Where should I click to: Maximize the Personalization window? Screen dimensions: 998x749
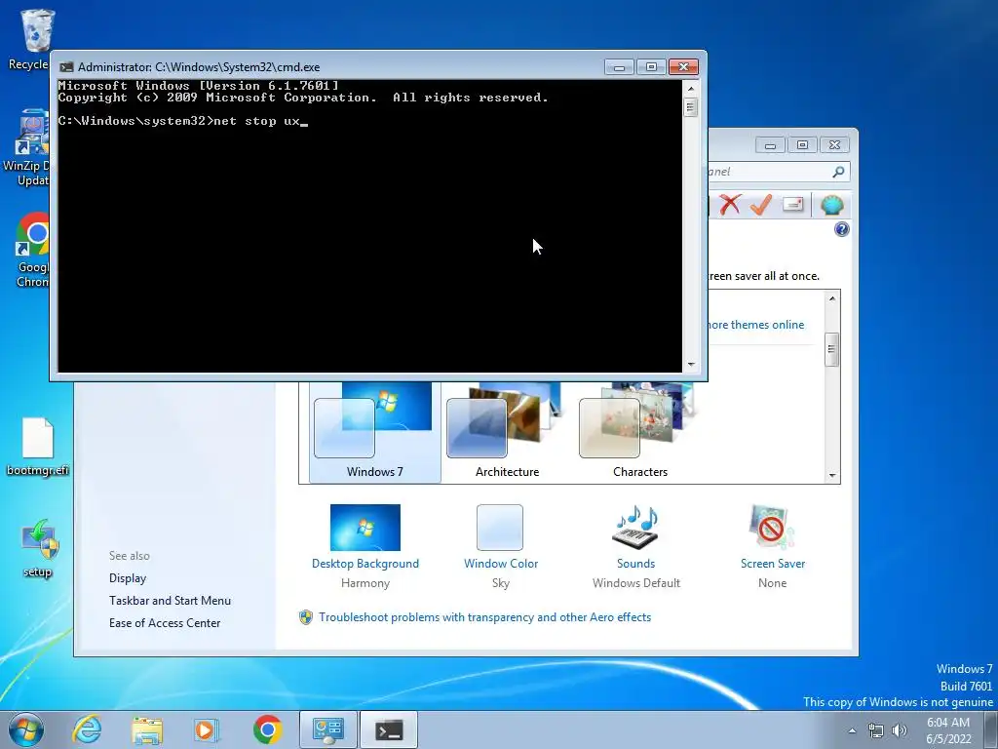tap(802, 145)
